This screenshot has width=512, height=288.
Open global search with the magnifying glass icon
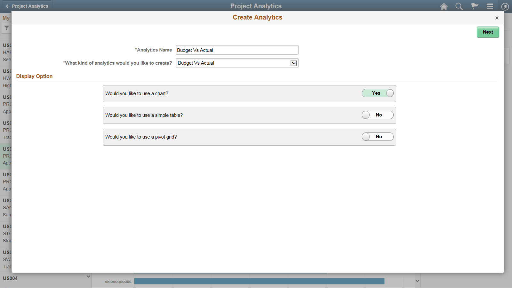pyautogui.click(x=459, y=6)
